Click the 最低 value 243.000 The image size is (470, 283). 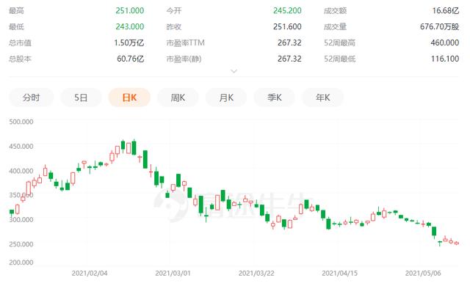tap(130, 26)
